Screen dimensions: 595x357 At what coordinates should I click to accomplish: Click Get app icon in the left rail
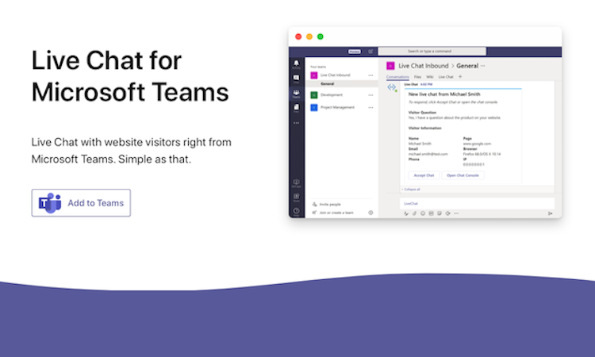[297, 182]
